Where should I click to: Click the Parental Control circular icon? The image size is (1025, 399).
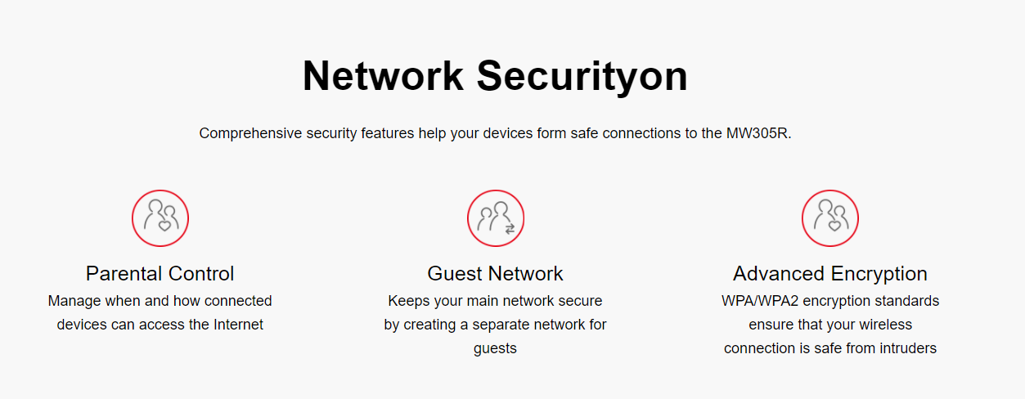pos(160,218)
